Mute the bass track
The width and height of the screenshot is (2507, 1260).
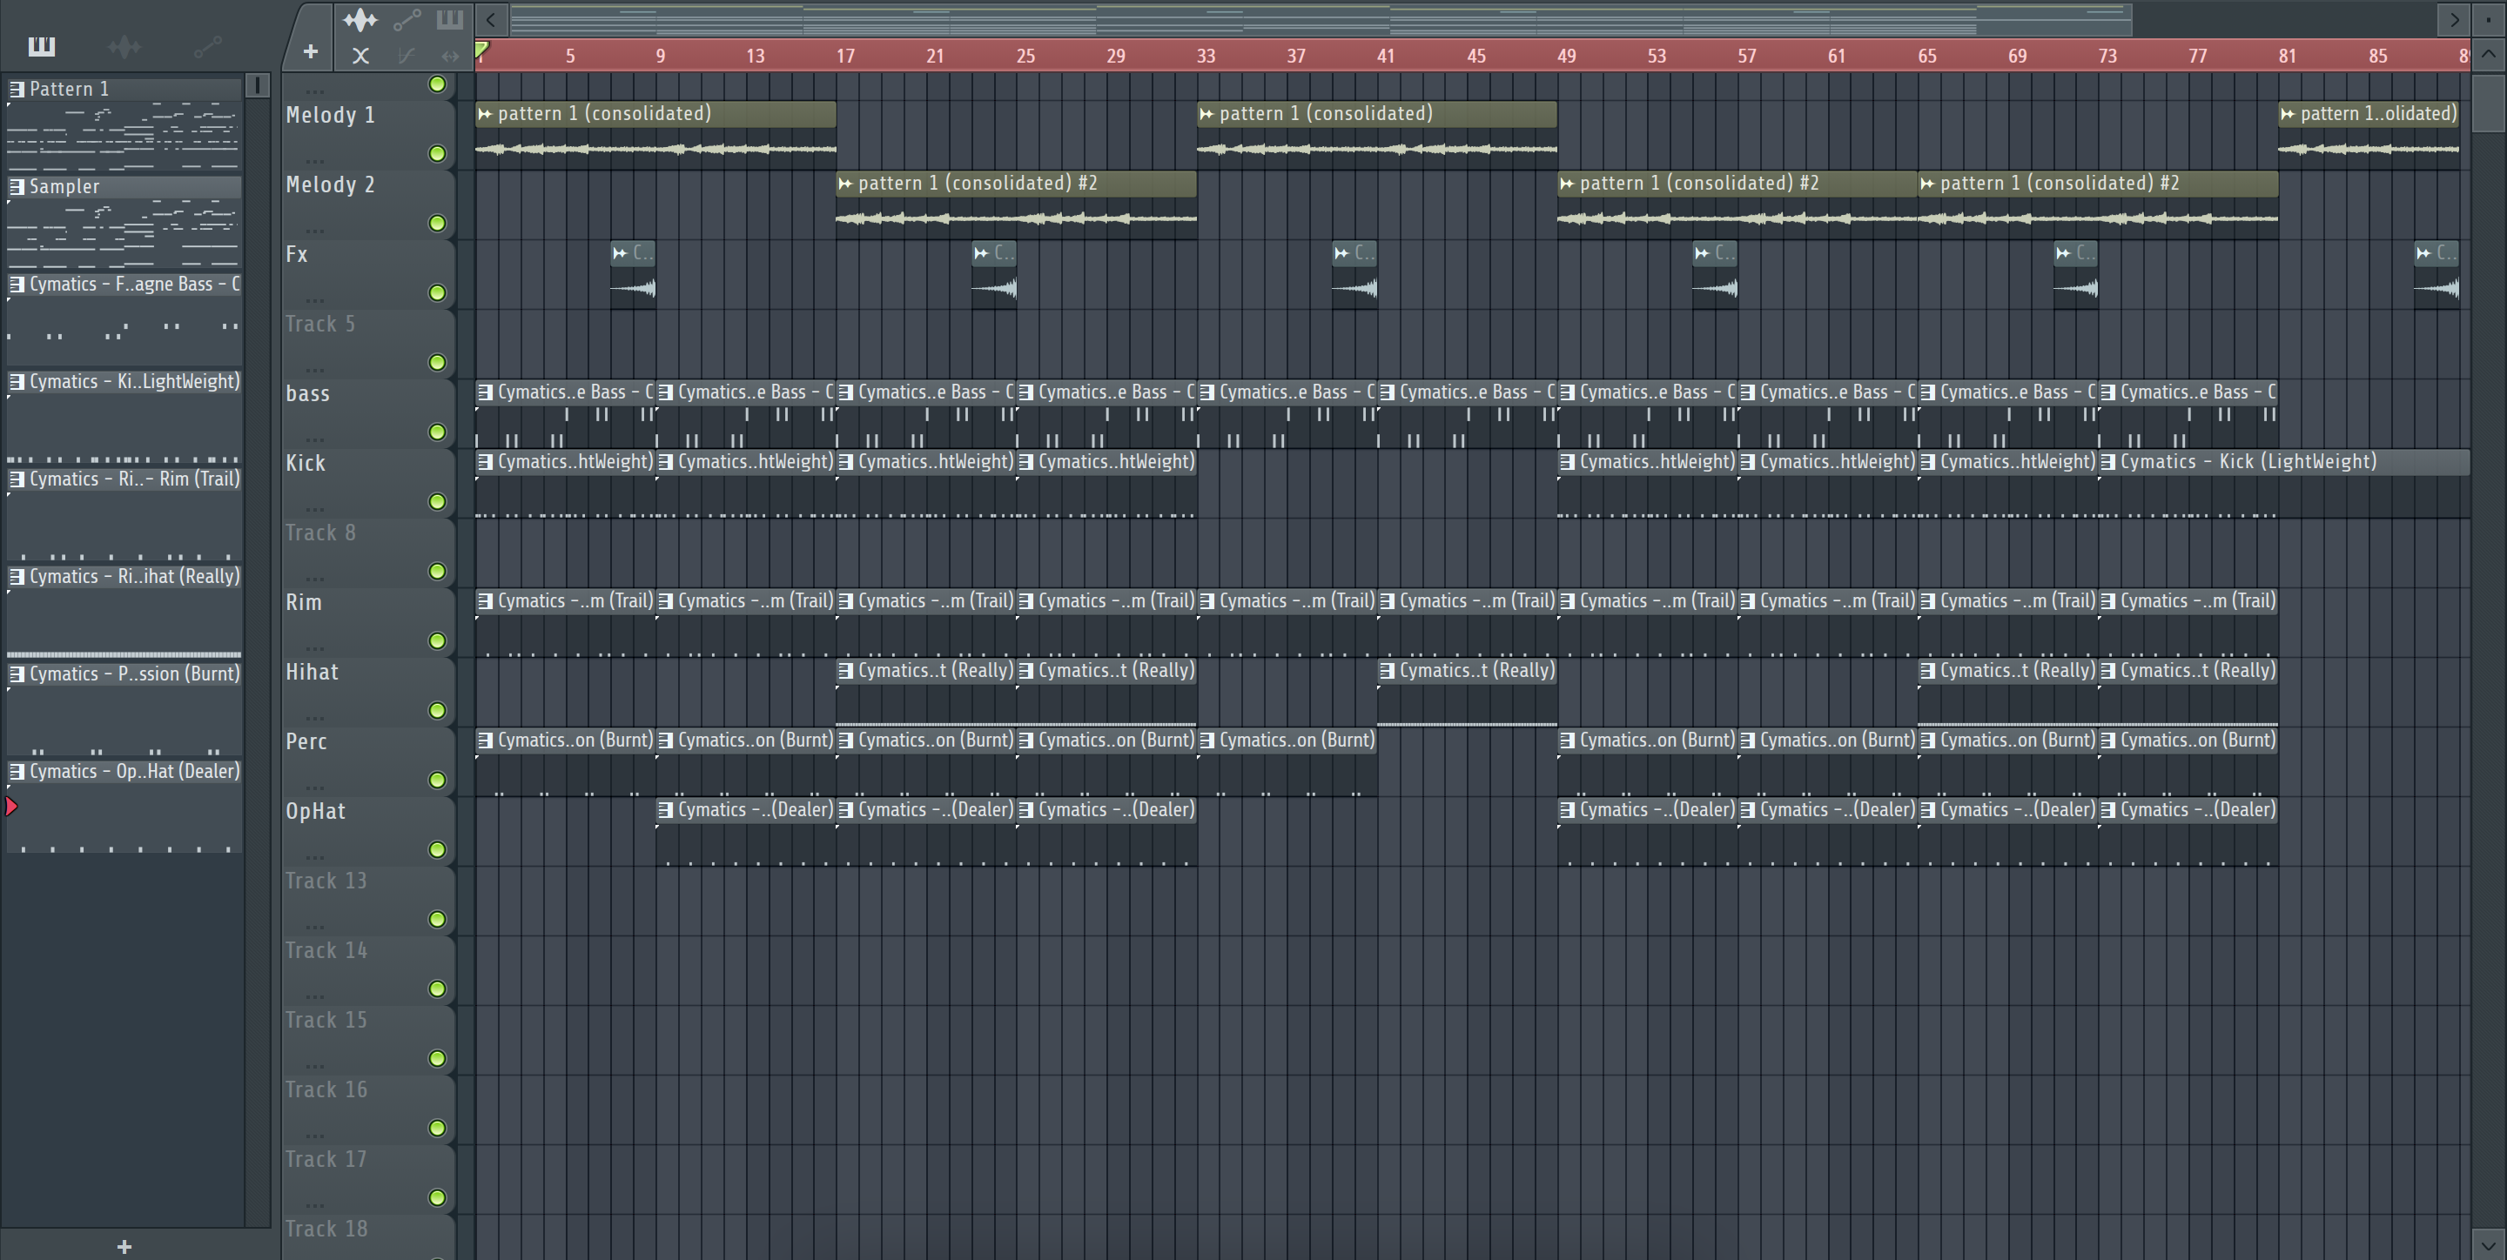coord(437,432)
